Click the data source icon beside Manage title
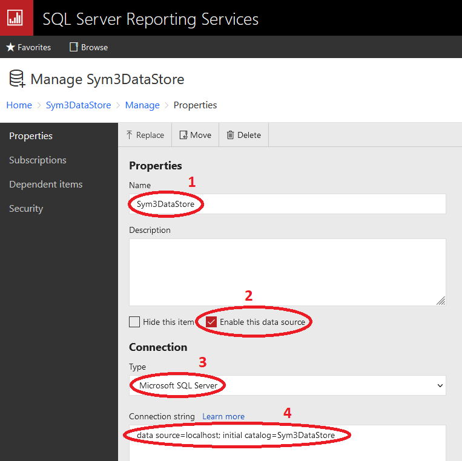This screenshot has width=462, height=461. pyautogui.click(x=17, y=79)
